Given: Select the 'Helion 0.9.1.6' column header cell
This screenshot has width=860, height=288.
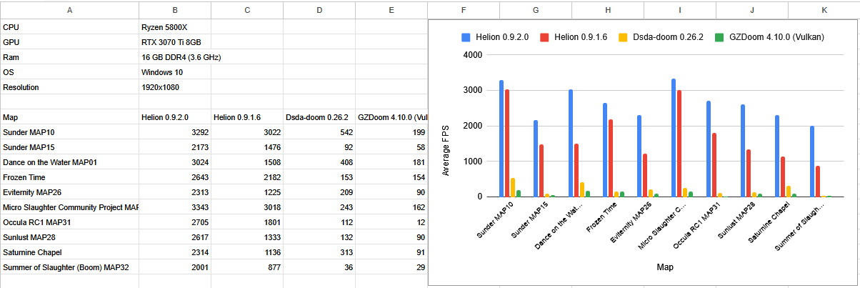Looking at the screenshot, I should point(247,116).
